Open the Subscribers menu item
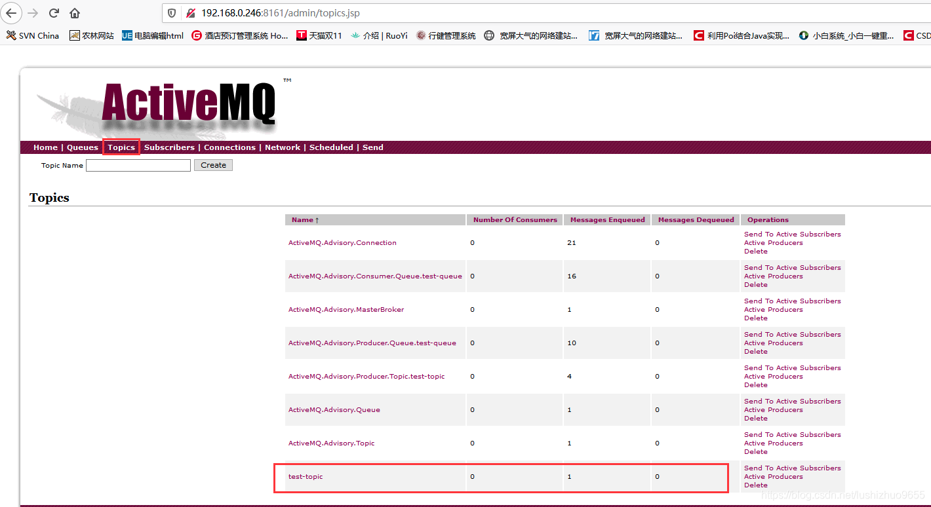 point(169,147)
